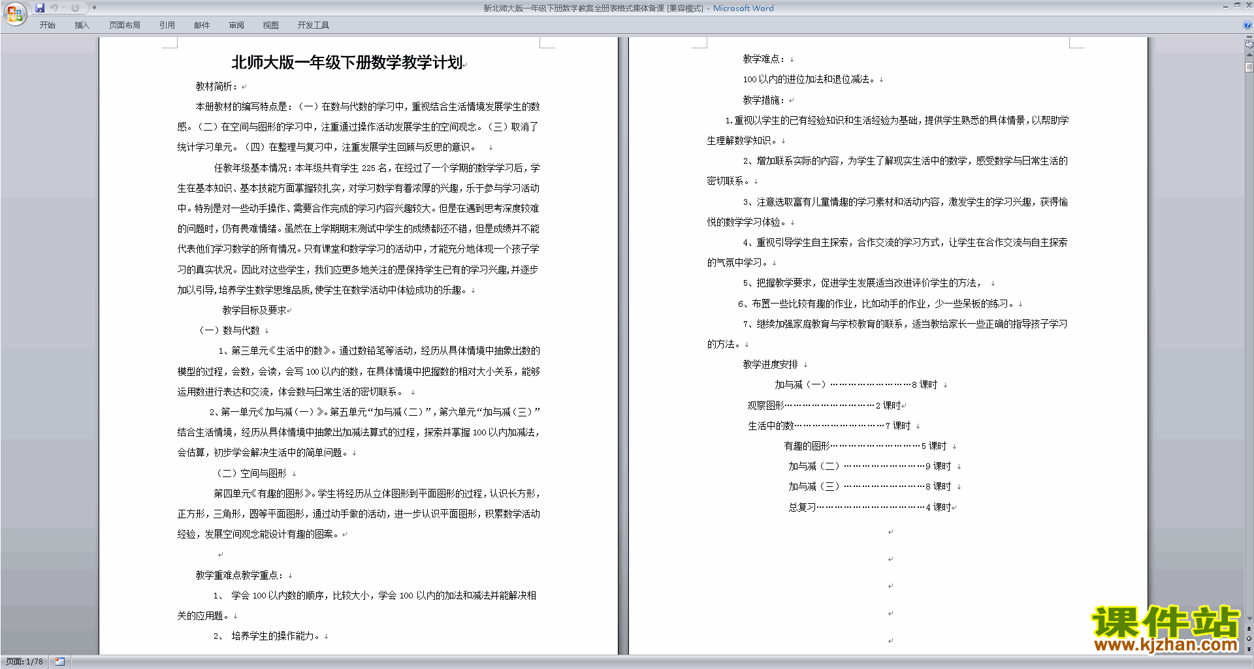Viewport: 1254px width, 669px height.
Task: Open the 页面布局 ribbon tab
Action: pos(125,25)
